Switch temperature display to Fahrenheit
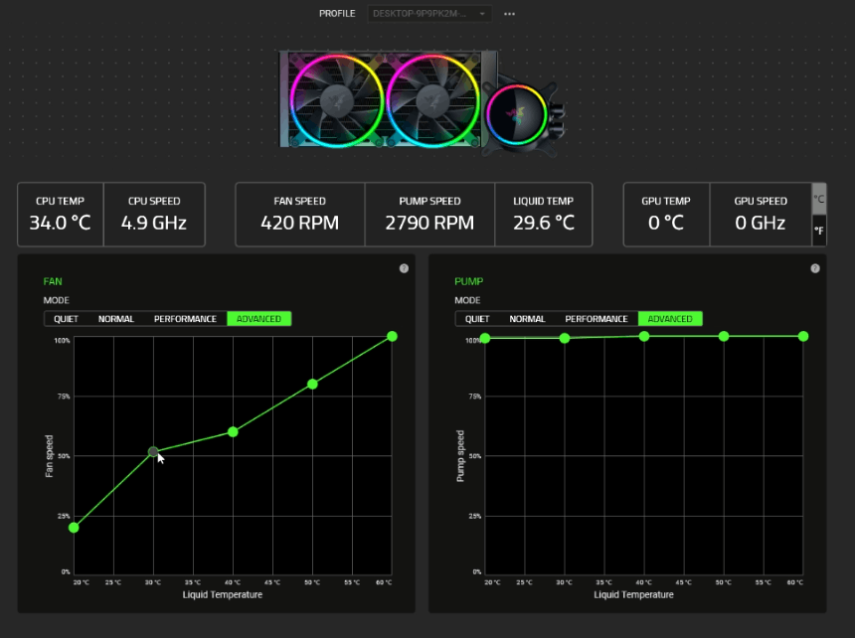Screen dimensions: 855x638 coord(818,230)
